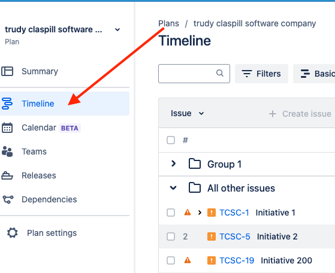Viewport: 335px width, 273px height.
Task: Open the TCSC-19 issue link
Action: (237, 260)
